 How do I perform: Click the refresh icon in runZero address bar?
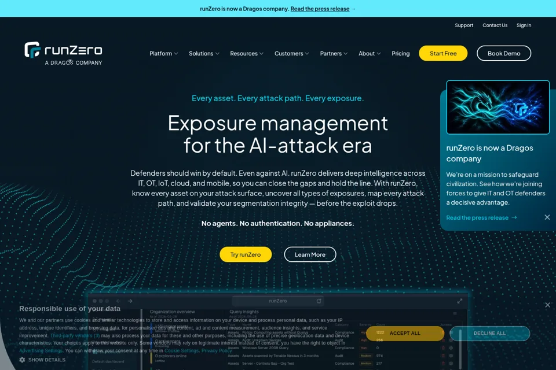click(x=319, y=301)
